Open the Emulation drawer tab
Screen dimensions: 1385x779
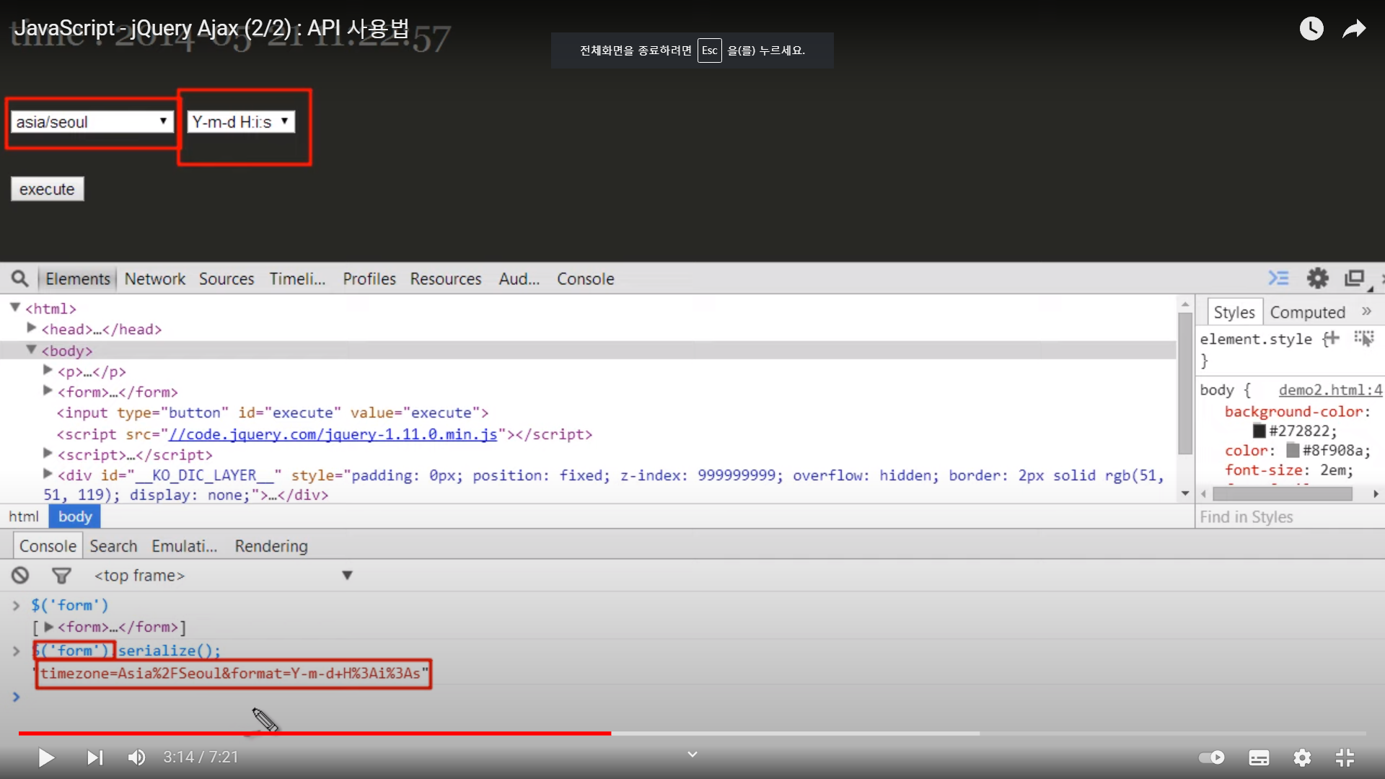coord(184,546)
